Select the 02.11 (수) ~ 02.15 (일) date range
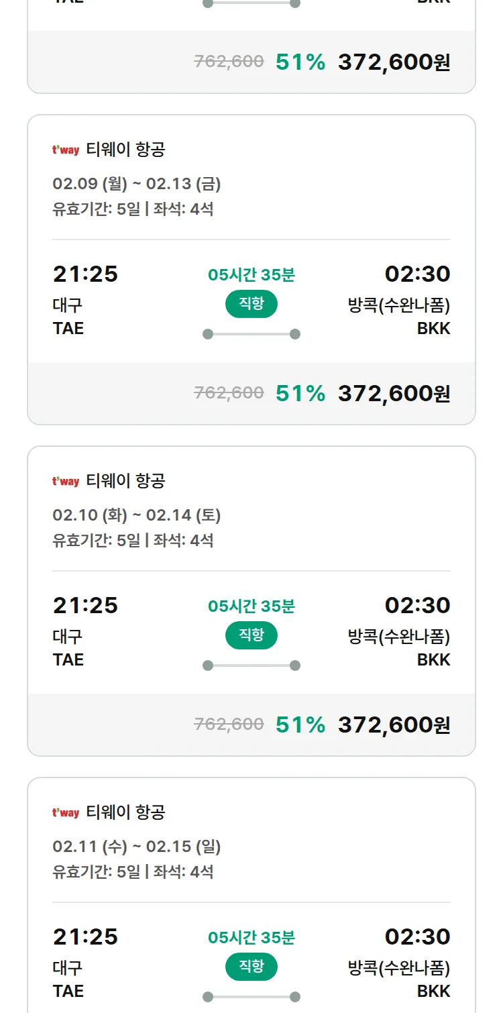The height and width of the screenshot is (1013, 503). point(137,847)
